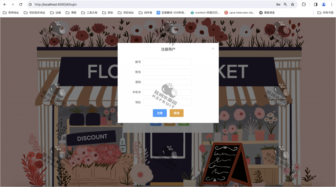Open the 工具文档 bookmark folder

(x=89, y=13)
